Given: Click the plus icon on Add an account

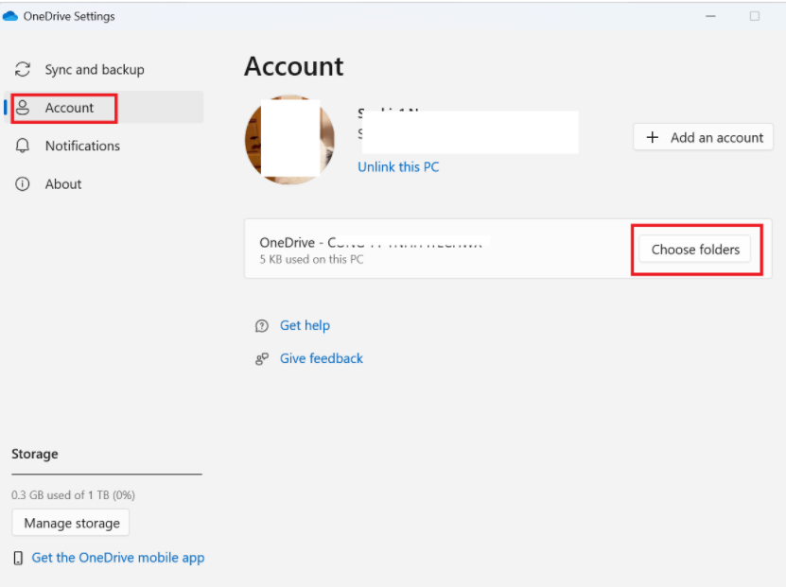Looking at the screenshot, I should [652, 137].
